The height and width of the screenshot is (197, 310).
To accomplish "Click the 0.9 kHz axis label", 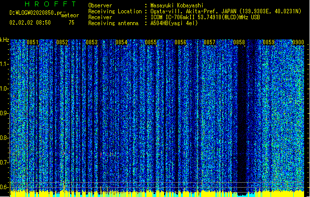I will (x=4, y=113).
